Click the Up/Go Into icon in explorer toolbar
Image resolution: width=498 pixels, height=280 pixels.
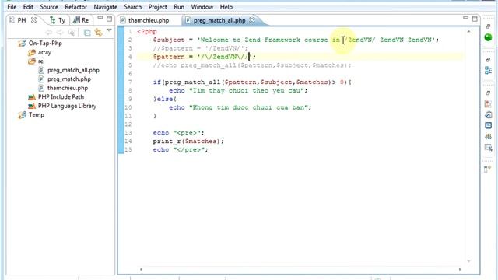pos(72,33)
